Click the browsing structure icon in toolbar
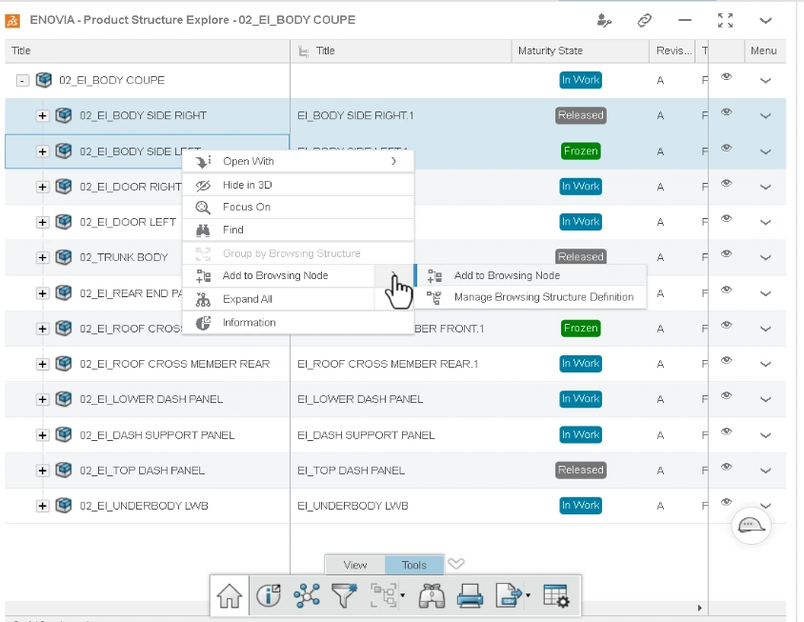Screen dimensions: 804x622 click(383, 596)
